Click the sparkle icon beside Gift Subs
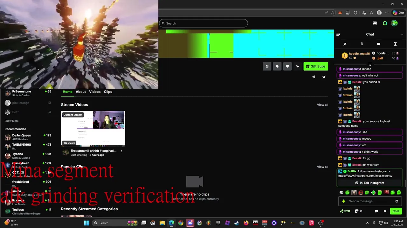This screenshot has height=228, width=407. [x=298, y=66]
